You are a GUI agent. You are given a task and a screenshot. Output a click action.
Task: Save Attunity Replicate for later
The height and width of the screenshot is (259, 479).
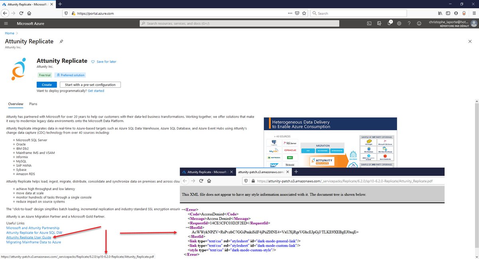104,62
